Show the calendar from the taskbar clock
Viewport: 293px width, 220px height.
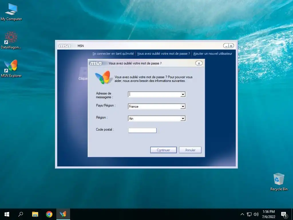[269, 214]
